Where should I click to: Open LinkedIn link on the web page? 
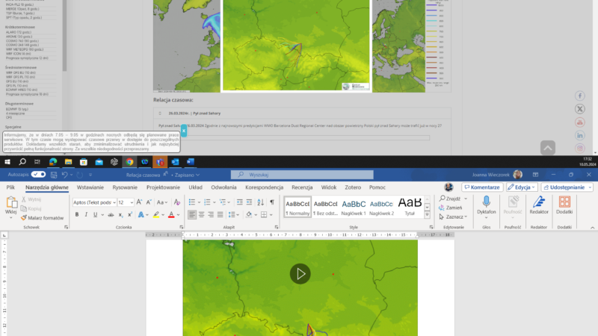click(x=580, y=136)
